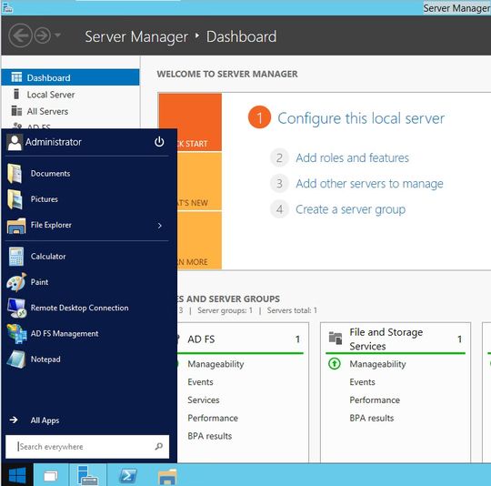Image resolution: width=491 pixels, height=486 pixels.
Task: Click Services in the AD FS tile
Action: pos(204,400)
